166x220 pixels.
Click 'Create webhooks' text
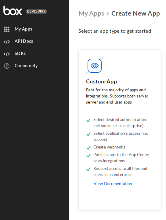pyautogui.click(x=109, y=147)
